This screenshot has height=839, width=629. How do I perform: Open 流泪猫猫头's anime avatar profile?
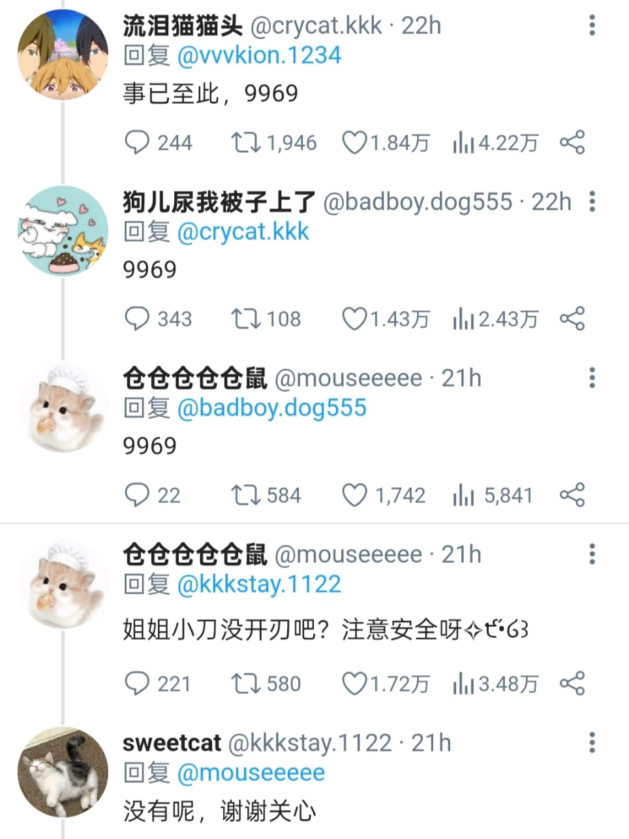click(x=63, y=54)
